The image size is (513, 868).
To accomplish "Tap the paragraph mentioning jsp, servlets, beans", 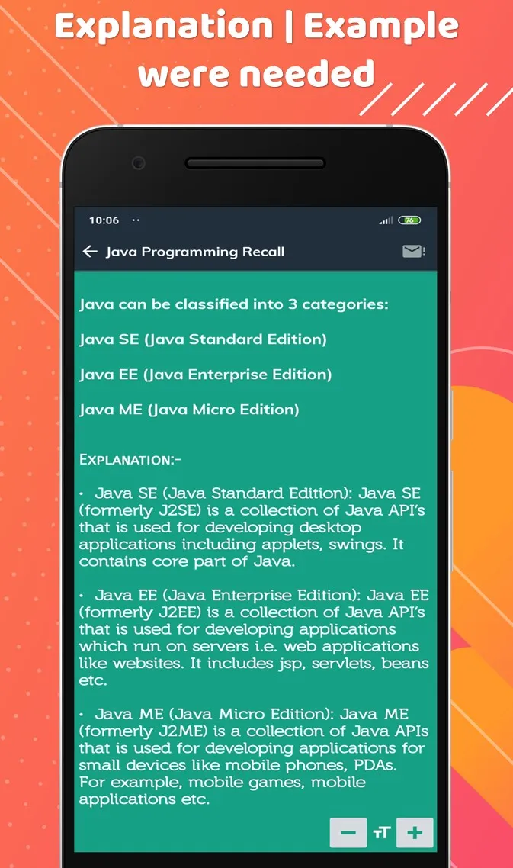I will [254, 638].
